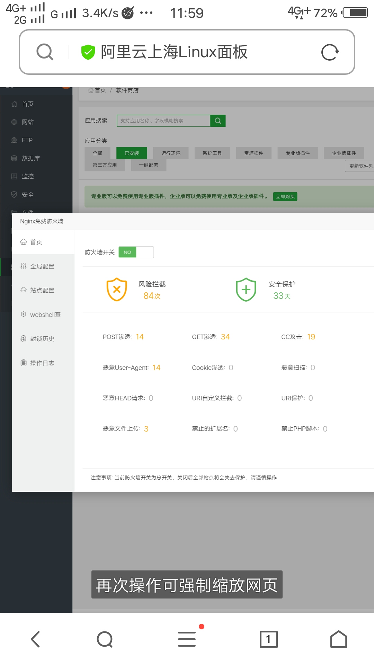Click 风险拦截 84次 value
Viewport: 374px width, 665px height.
tap(152, 296)
